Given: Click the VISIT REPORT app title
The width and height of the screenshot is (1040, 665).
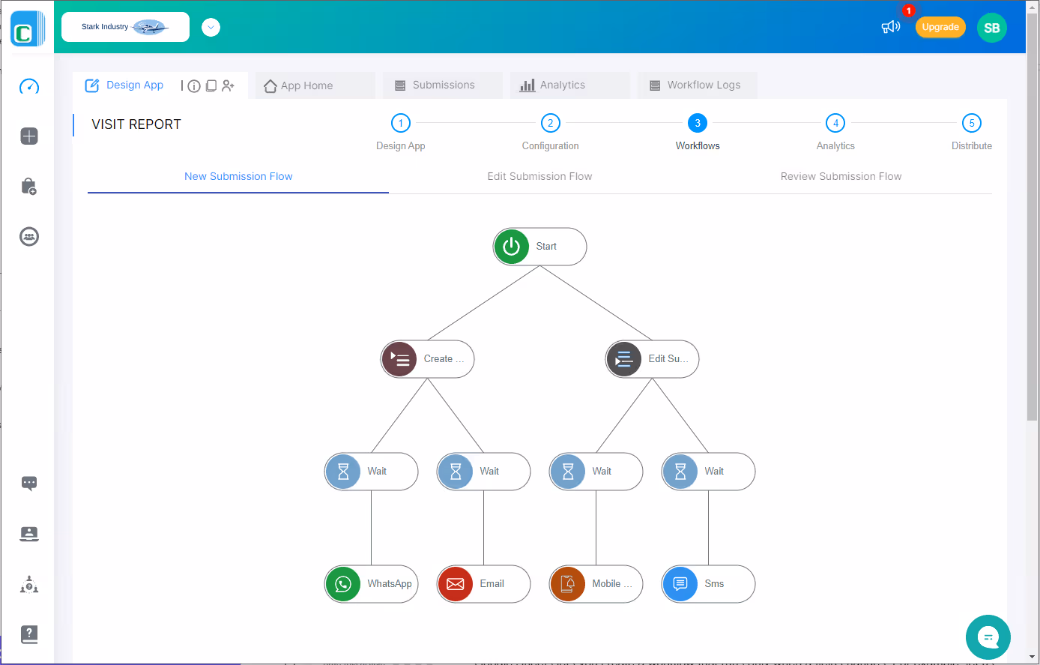Looking at the screenshot, I should coord(136,124).
